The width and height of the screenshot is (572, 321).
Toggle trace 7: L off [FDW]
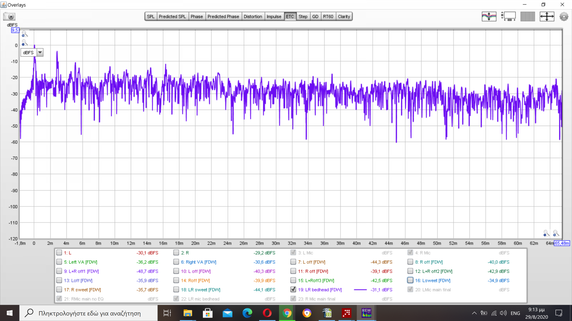tap(293, 262)
